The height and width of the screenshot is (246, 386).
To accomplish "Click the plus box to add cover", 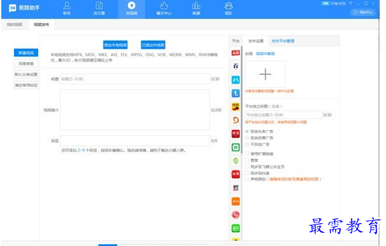I will 266,74.
